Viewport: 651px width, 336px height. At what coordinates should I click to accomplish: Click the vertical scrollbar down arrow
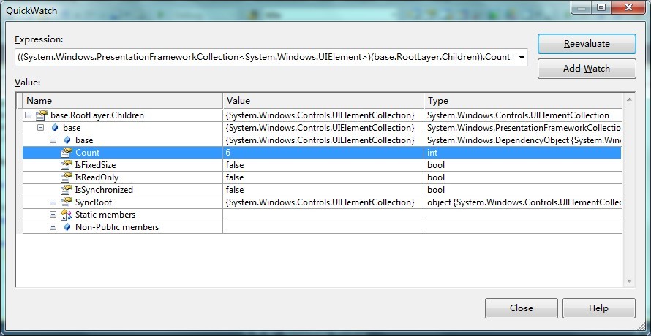click(x=628, y=280)
